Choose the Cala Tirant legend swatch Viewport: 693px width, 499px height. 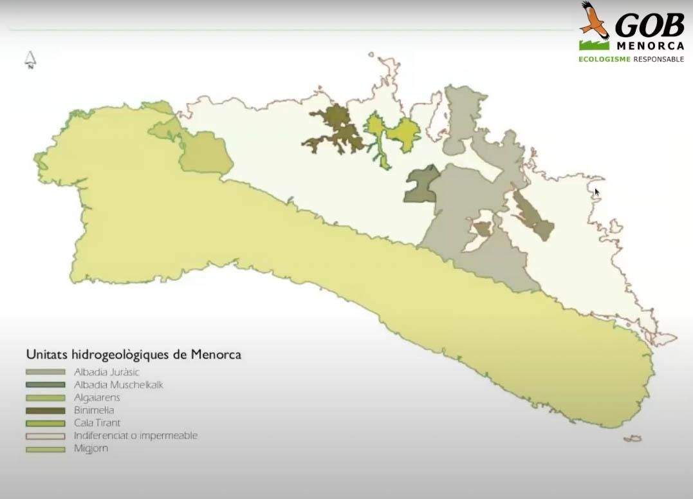pyautogui.click(x=46, y=423)
